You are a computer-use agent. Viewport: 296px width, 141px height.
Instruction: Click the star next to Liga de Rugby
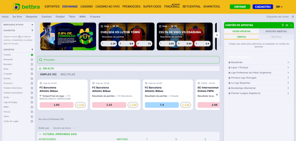[x=32, y=102]
